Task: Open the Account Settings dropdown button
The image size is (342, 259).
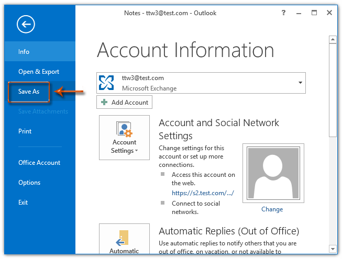Action: (124, 138)
